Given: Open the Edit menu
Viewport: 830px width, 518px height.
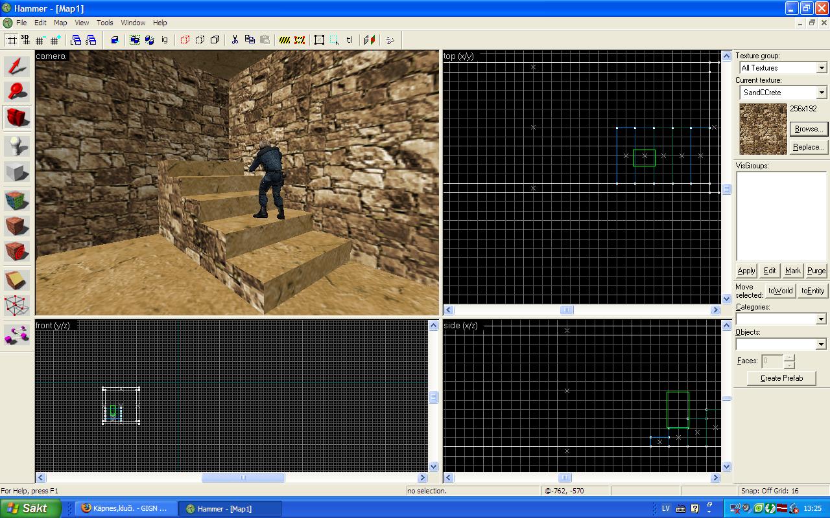Looking at the screenshot, I should coord(40,23).
